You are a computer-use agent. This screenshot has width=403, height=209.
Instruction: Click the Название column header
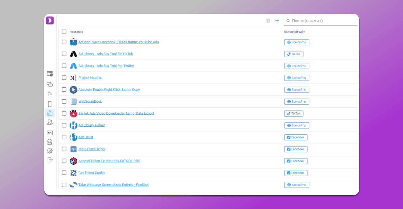[76, 32]
